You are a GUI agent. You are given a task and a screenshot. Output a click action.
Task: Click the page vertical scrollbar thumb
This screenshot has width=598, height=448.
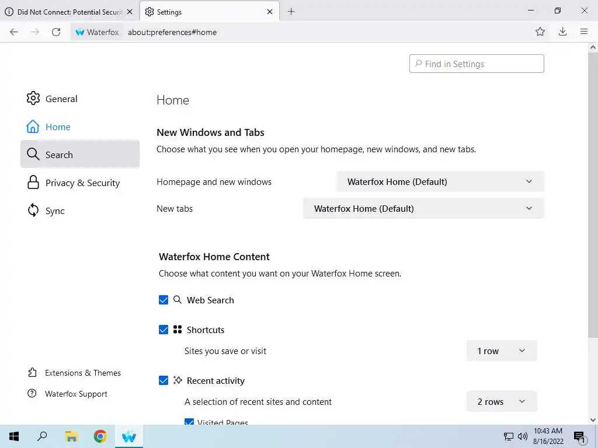(x=593, y=194)
